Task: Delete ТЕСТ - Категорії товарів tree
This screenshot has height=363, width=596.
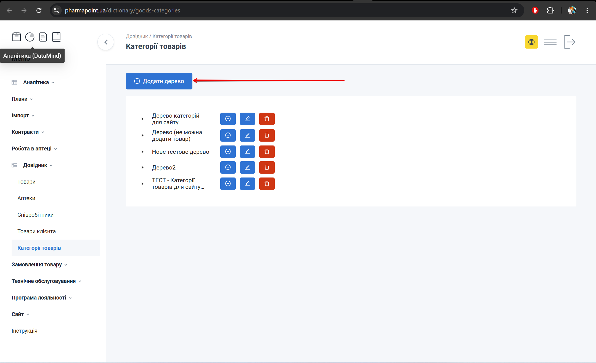Action: (x=267, y=184)
